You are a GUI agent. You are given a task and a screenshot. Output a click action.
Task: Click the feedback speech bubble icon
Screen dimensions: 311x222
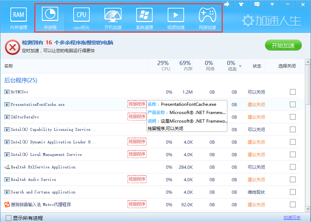click(x=257, y=4)
